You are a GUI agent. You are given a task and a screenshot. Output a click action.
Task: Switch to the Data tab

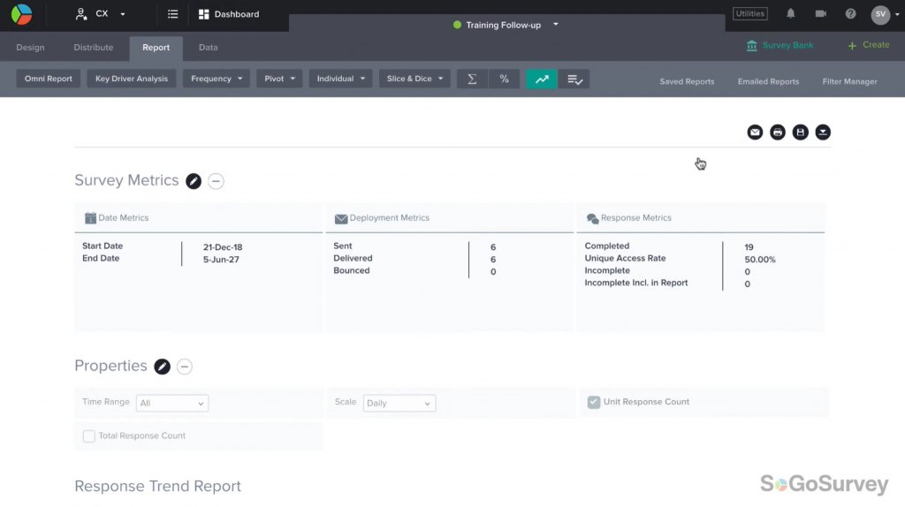pos(209,48)
